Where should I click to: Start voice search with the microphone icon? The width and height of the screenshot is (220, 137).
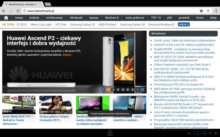click(208, 11)
